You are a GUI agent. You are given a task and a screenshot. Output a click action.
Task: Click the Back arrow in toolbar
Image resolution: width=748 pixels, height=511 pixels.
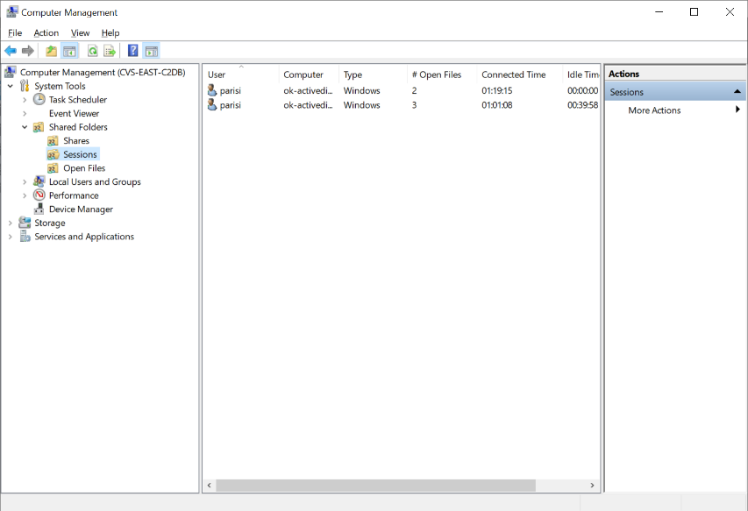pyautogui.click(x=11, y=51)
